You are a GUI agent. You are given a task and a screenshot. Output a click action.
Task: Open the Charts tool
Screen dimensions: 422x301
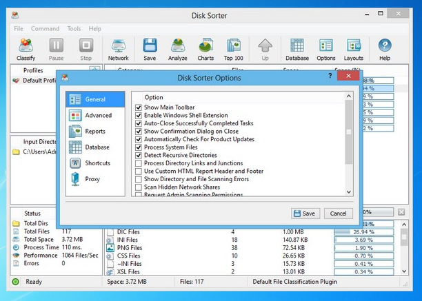tap(205, 49)
